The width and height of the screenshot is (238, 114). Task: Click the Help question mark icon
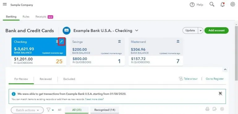[192, 5]
